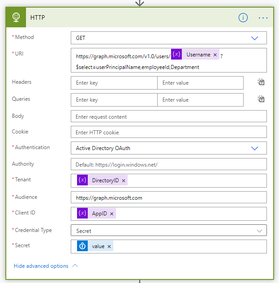Collapse with Hide advanced options link
The width and height of the screenshot is (279, 283).
tap(41, 266)
